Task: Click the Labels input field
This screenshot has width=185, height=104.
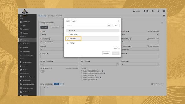Action: tap(140, 57)
